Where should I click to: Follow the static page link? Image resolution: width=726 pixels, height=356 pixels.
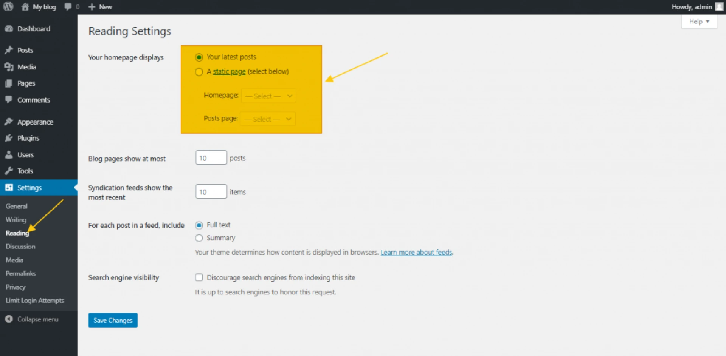pos(229,72)
